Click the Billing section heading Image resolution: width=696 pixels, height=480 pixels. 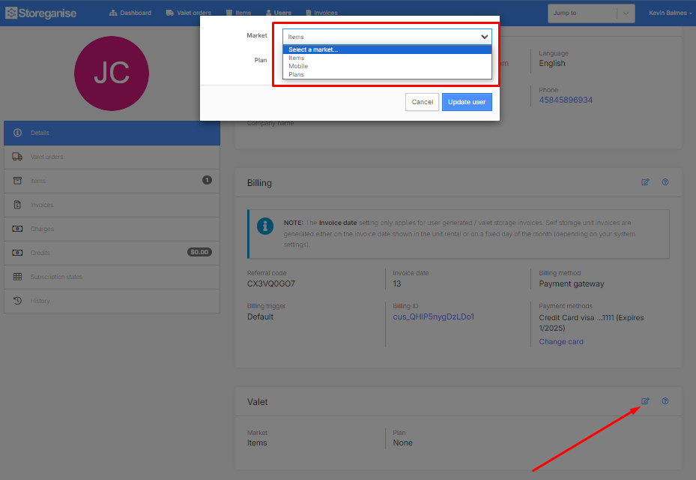coord(259,183)
